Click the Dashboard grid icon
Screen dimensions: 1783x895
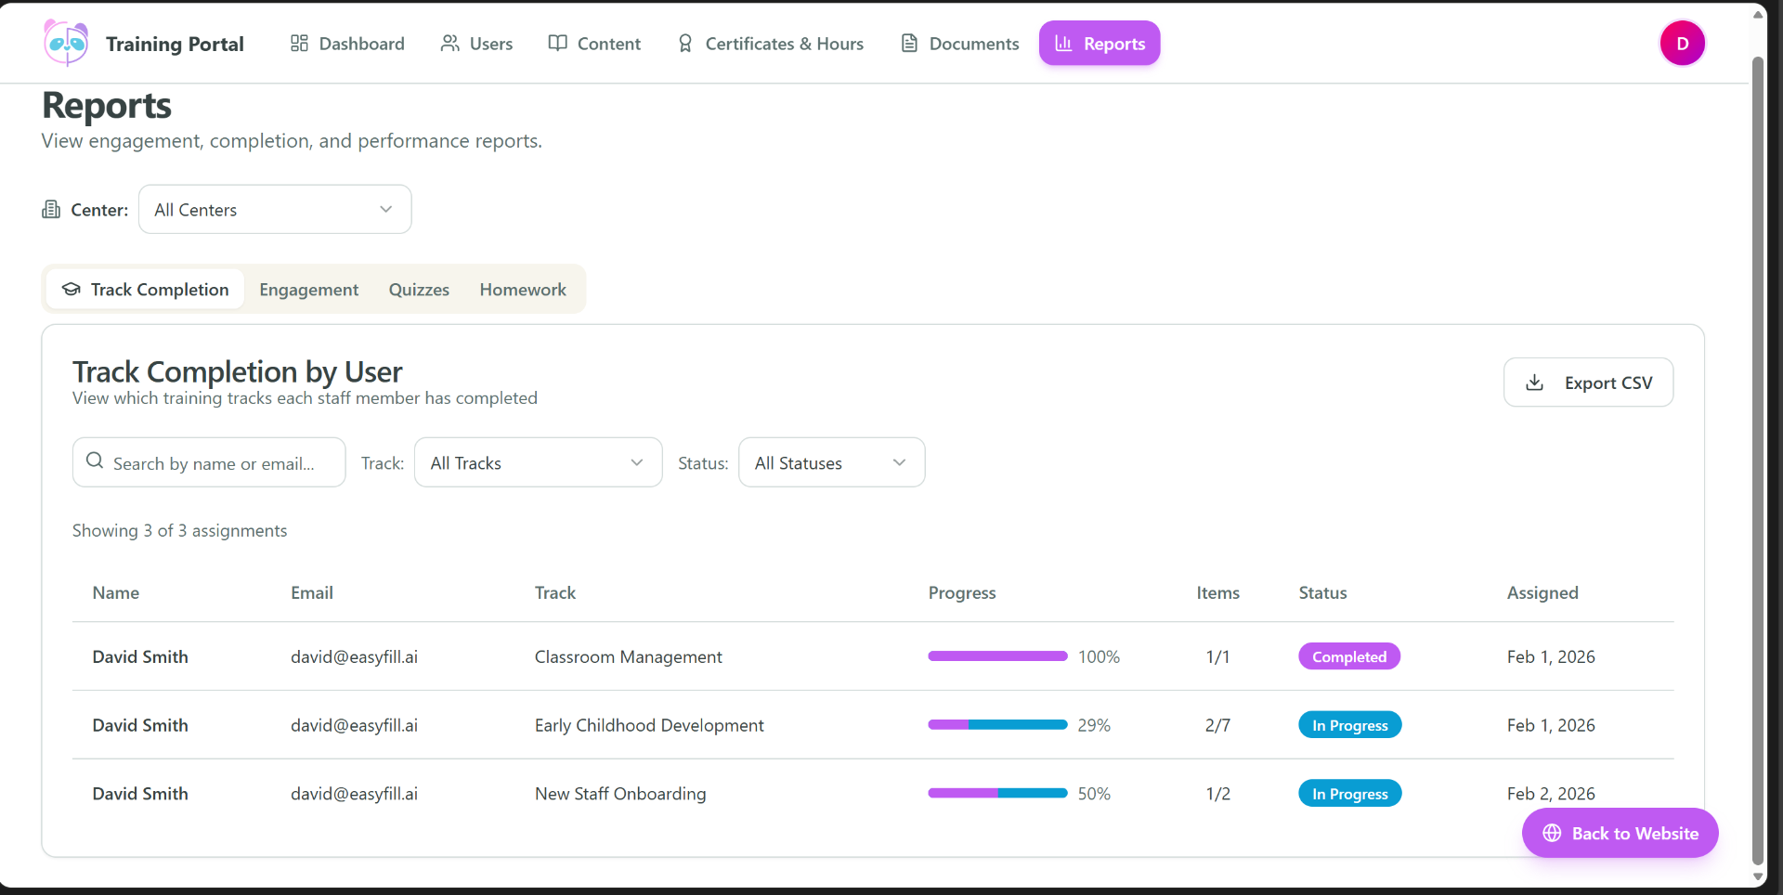pos(299,44)
